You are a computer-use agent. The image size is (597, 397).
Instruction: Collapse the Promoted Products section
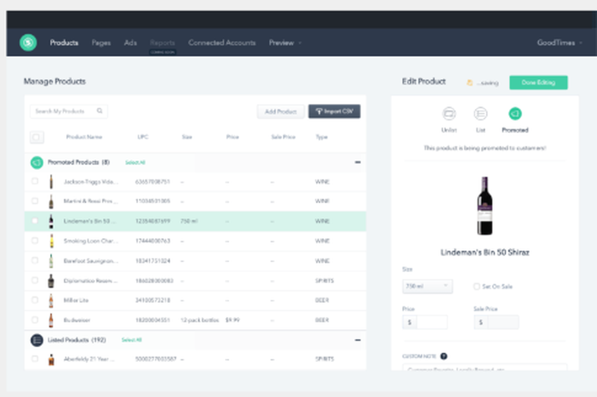(358, 162)
